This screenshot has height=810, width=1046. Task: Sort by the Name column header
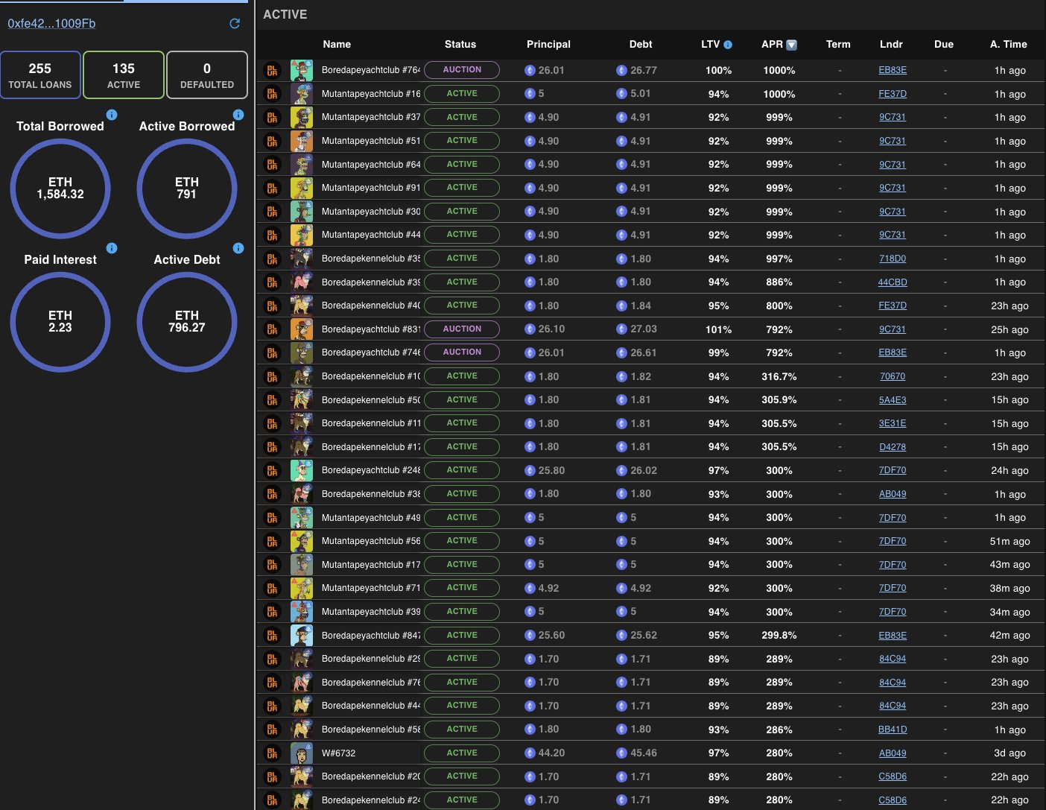tap(337, 45)
